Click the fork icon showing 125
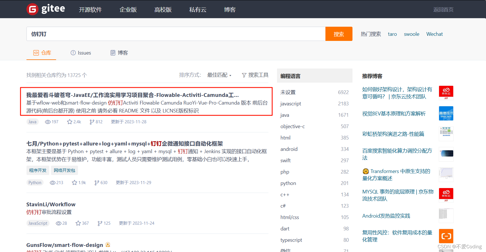 (x=100, y=223)
